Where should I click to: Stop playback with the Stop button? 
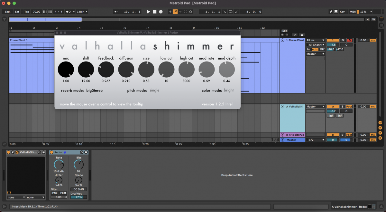[x=154, y=12]
